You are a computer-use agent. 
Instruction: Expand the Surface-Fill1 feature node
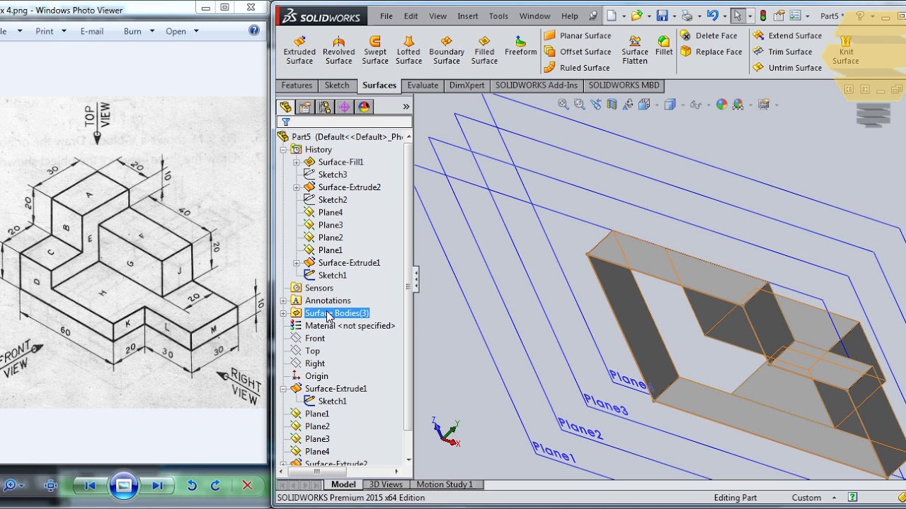click(297, 163)
